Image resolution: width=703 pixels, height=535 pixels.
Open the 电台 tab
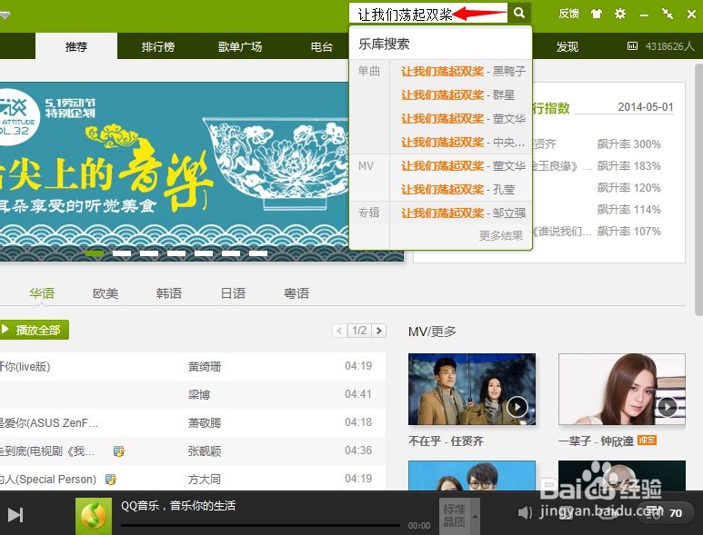click(321, 46)
